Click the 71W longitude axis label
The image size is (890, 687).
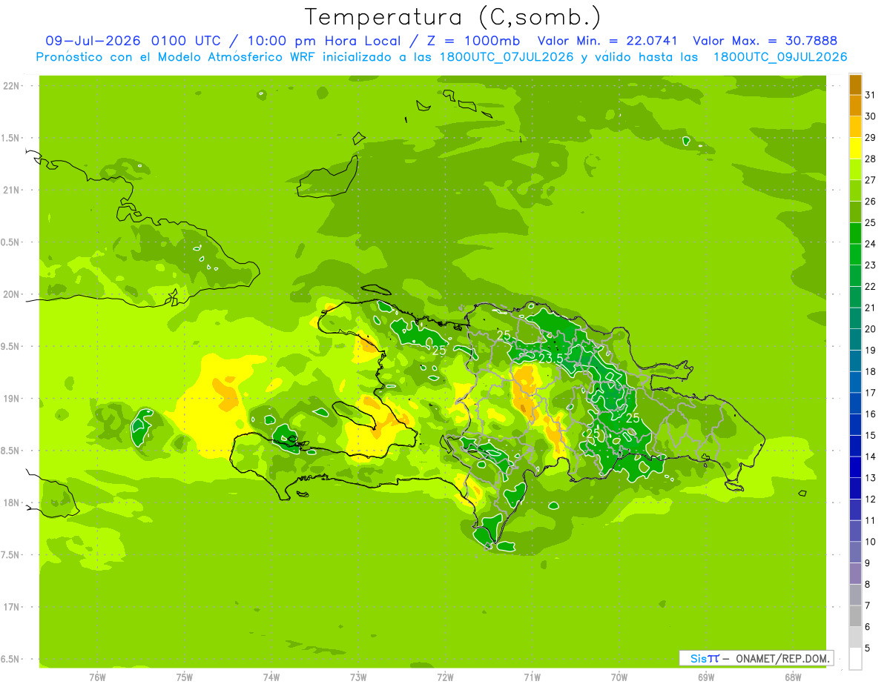532,677
